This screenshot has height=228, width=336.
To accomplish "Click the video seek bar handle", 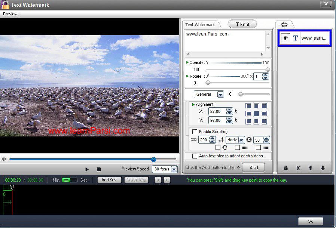I will click(153, 159).
